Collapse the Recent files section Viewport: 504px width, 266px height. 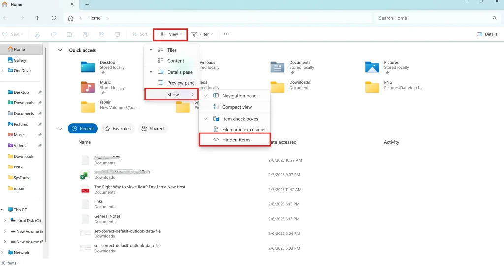click(x=60, y=129)
